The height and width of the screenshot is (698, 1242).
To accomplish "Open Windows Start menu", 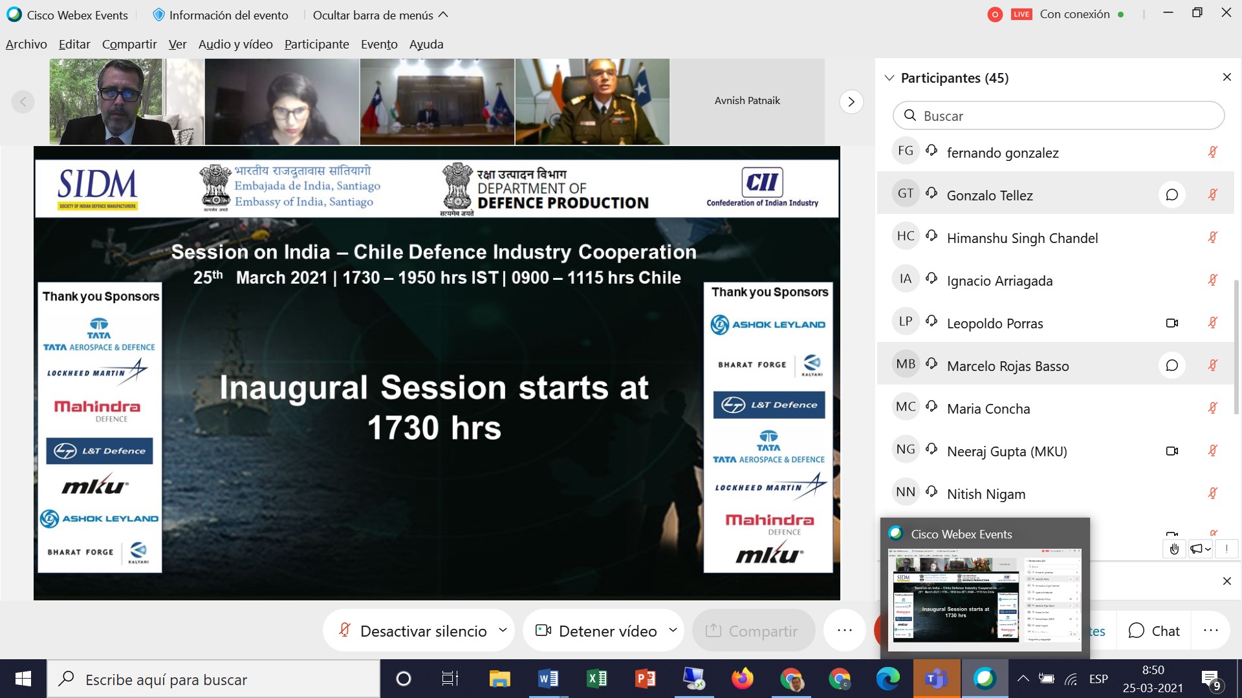I will 23,679.
